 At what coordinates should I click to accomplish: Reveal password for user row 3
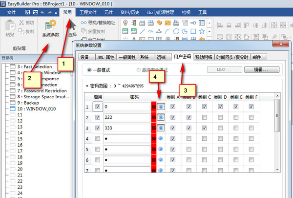[x=161, y=128]
